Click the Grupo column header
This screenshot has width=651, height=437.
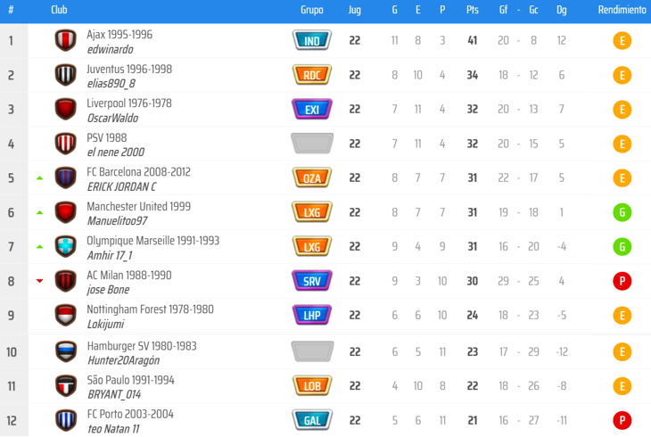point(312,10)
